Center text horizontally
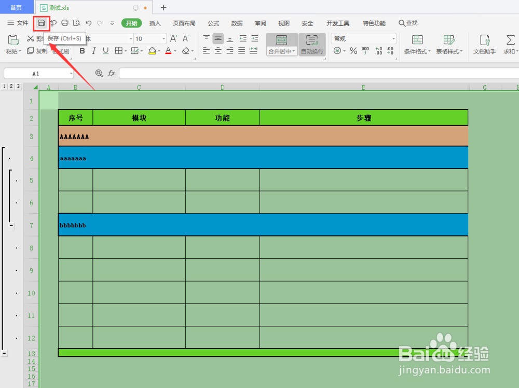519x388 pixels. tap(218, 51)
